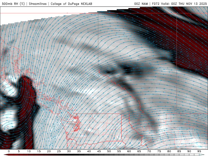Select the colorbar label "30"

(69, 151)
